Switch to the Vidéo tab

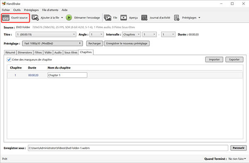coord(48,52)
